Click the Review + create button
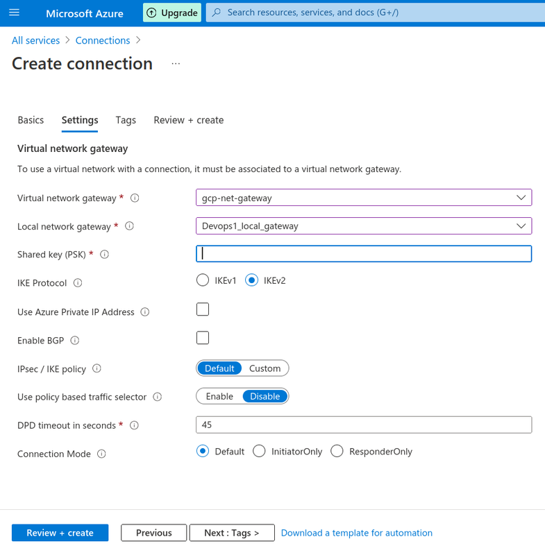This screenshot has height=555, width=545. pyautogui.click(x=60, y=533)
